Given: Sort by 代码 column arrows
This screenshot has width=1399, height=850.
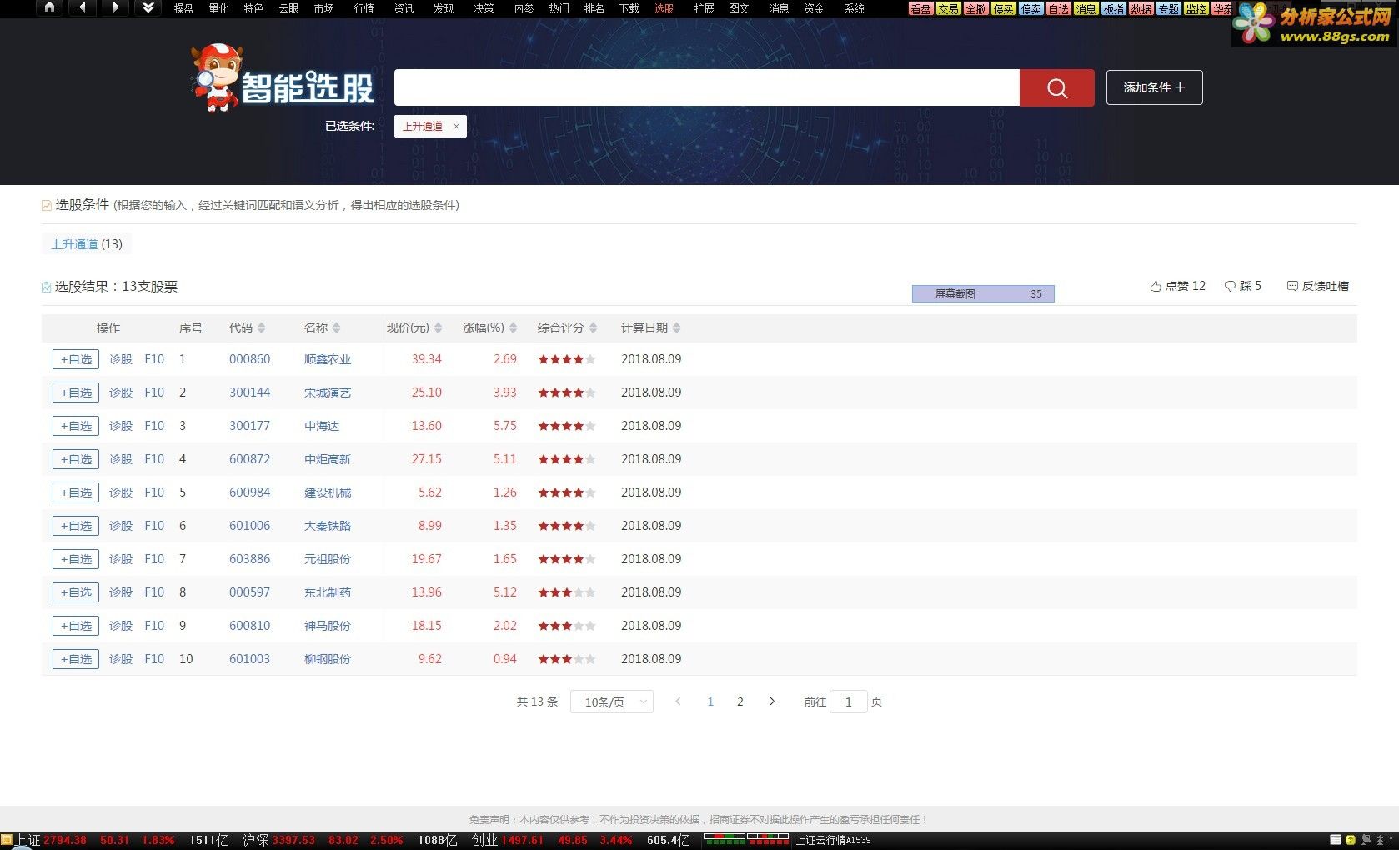Looking at the screenshot, I should tap(261, 327).
